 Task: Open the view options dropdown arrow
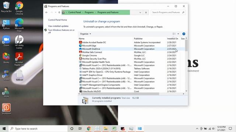click(178, 34)
